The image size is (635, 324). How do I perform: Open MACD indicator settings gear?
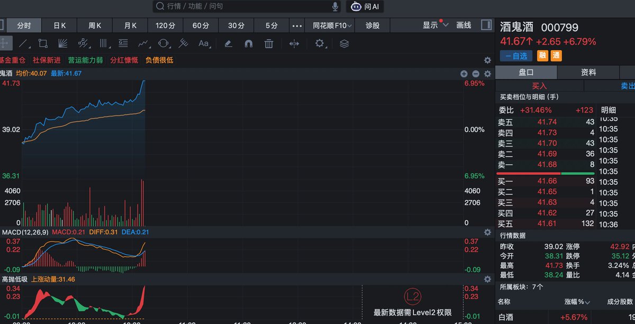pos(487,232)
